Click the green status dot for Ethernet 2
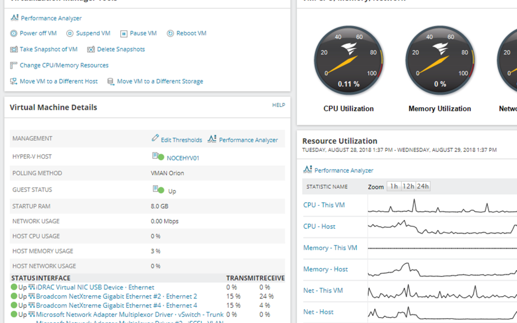The width and height of the screenshot is (517, 323). click(x=14, y=296)
